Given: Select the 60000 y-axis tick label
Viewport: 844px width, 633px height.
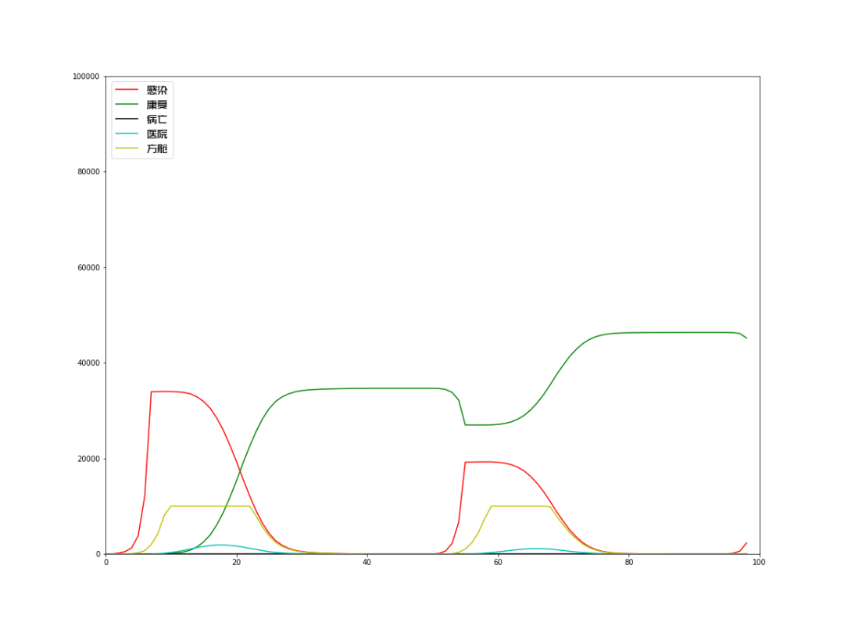Looking at the screenshot, I should click(x=89, y=267).
